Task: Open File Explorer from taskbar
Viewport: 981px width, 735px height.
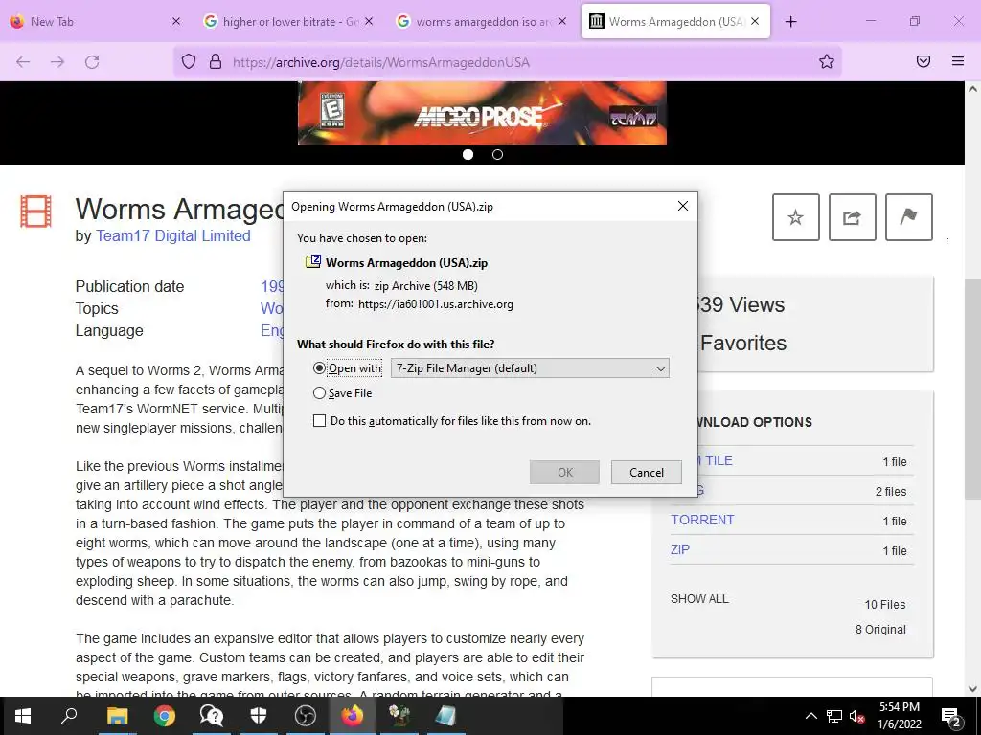Action: click(117, 716)
